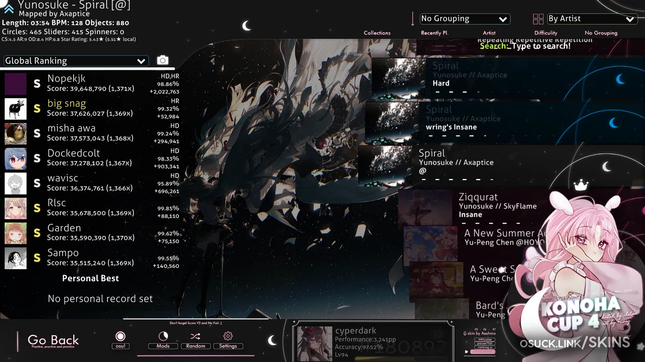
Task: Click the down arrow grouping icon
Action: 413,19
